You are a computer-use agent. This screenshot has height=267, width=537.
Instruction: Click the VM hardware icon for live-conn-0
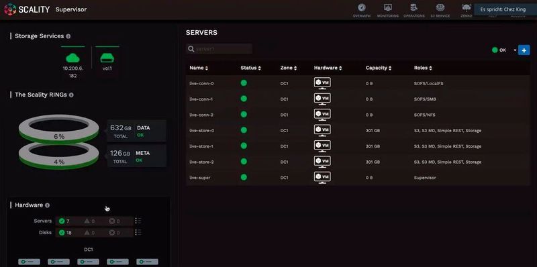click(x=322, y=83)
